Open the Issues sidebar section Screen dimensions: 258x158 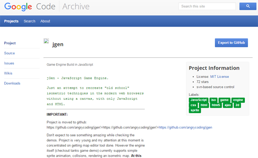9,63
